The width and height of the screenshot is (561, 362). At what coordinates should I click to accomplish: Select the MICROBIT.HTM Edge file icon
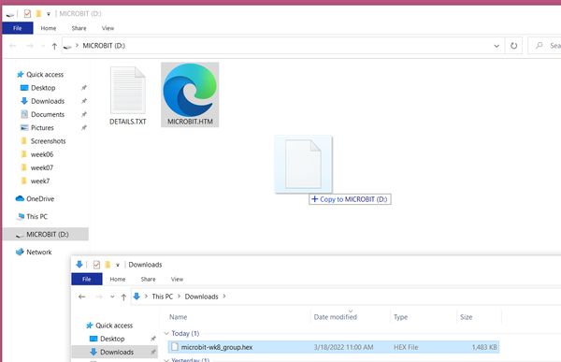point(190,90)
